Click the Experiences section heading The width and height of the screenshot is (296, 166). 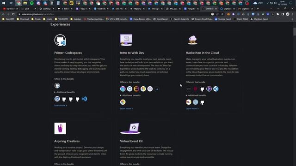click(x=60, y=24)
